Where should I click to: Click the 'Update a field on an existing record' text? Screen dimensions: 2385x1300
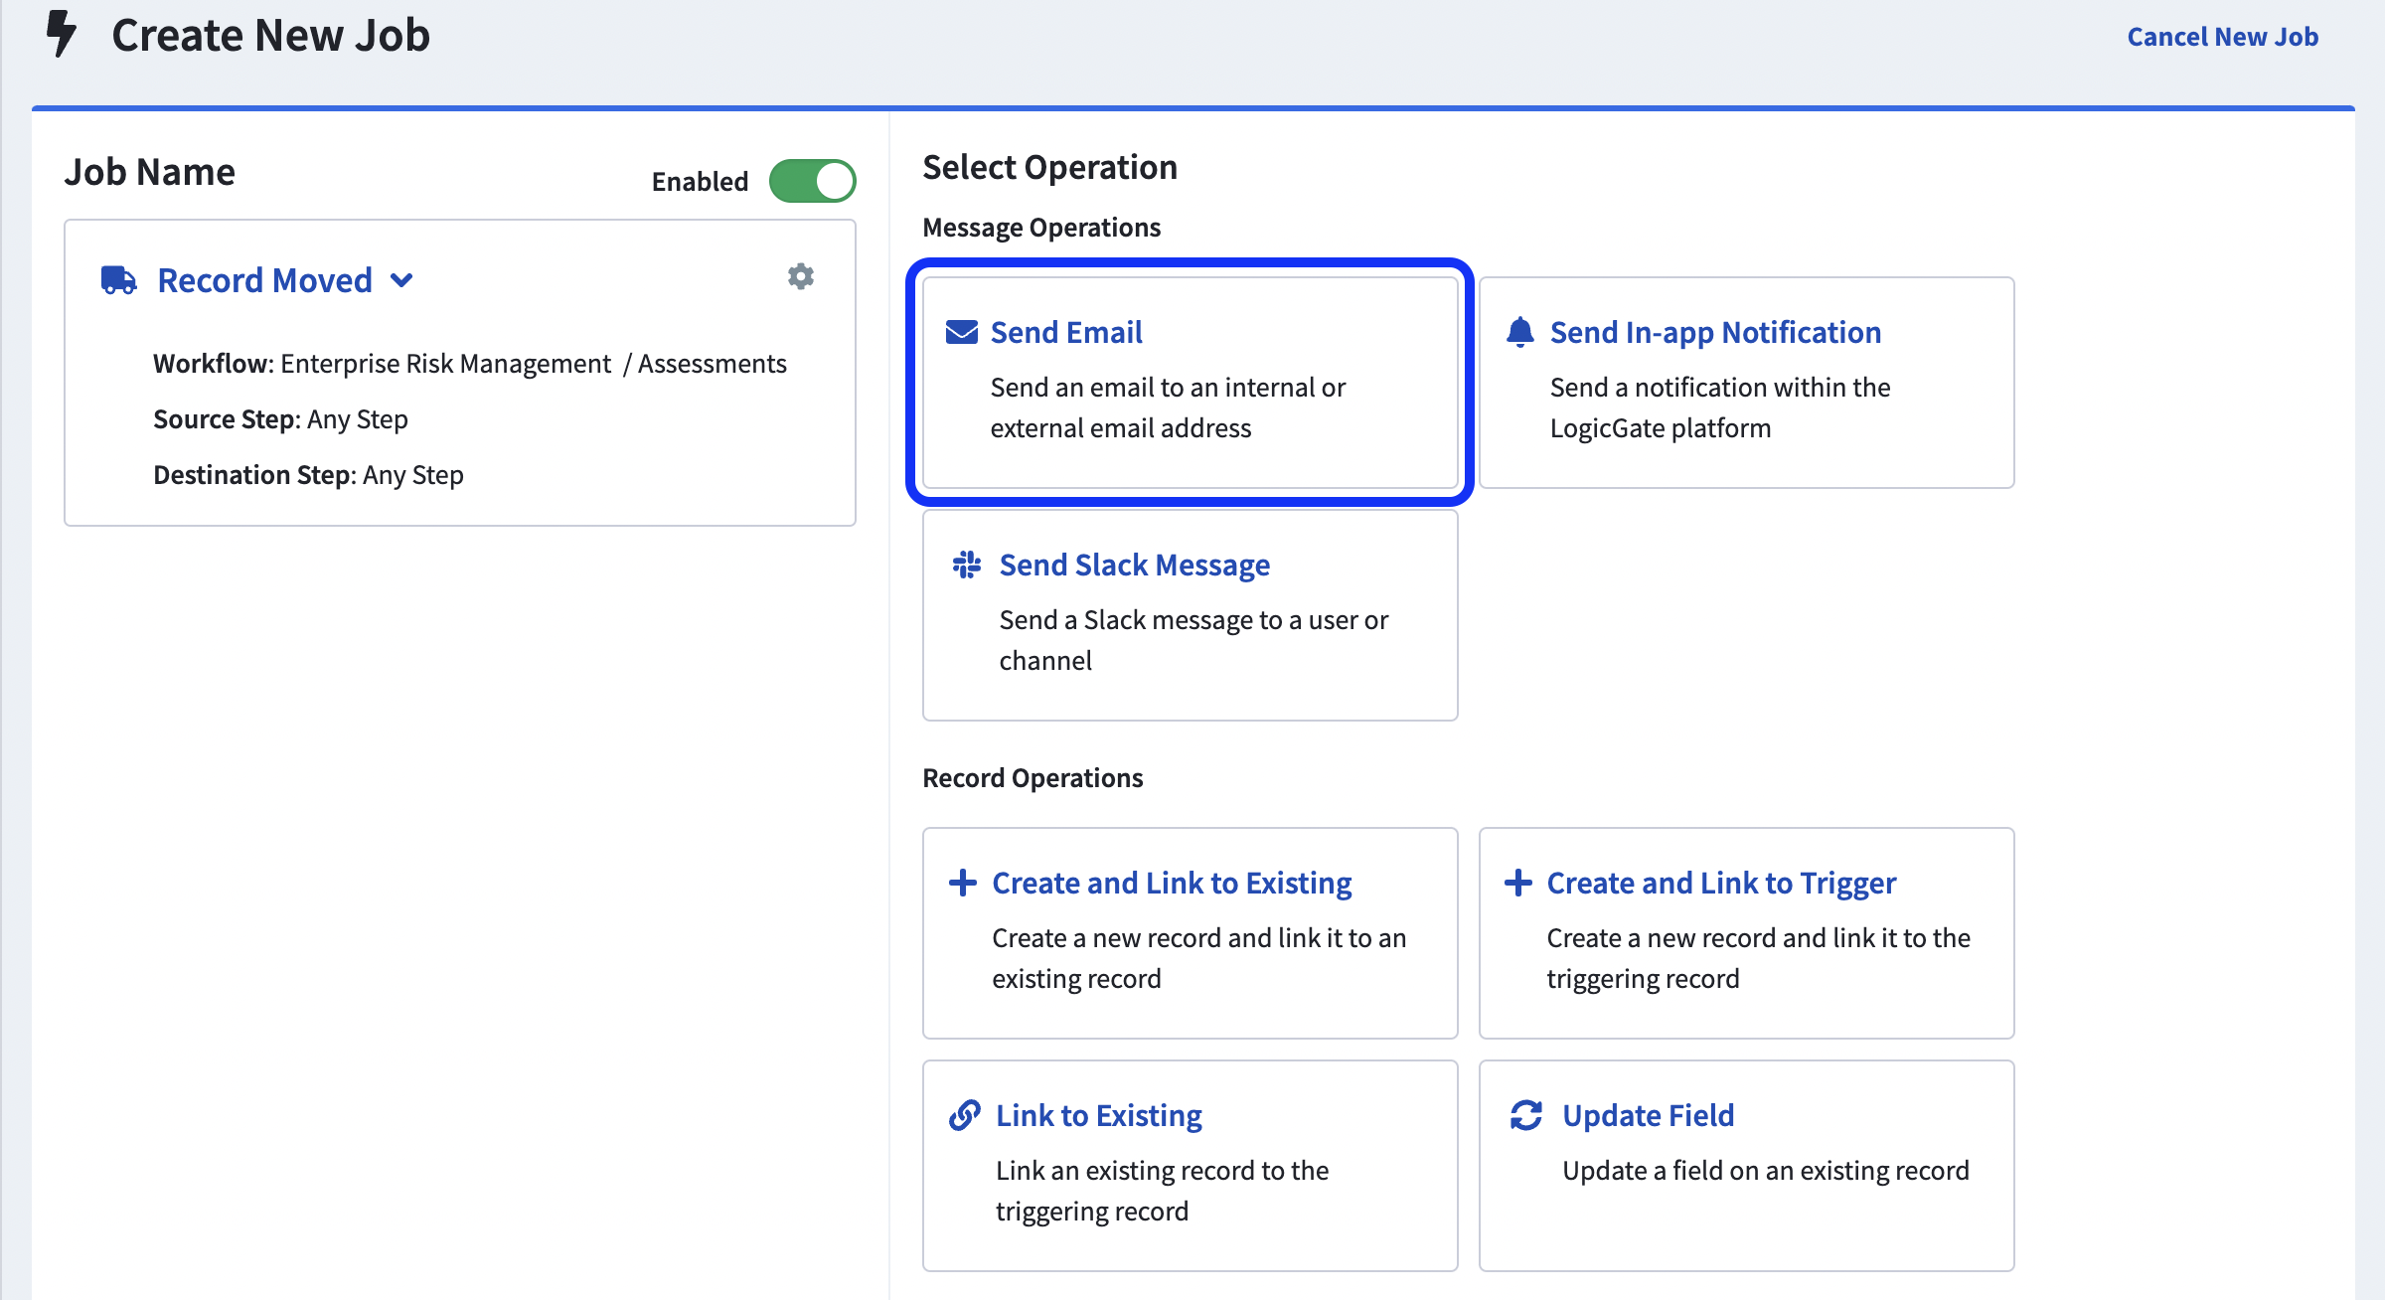(x=1766, y=1171)
